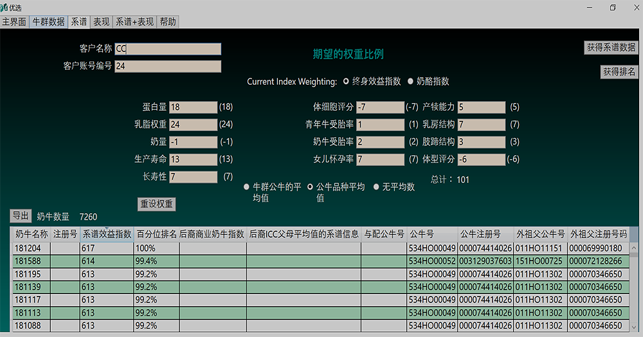Viewport: 643px width, 337px height.
Task: Go to the 帮助 tab
Action: [167, 21]
